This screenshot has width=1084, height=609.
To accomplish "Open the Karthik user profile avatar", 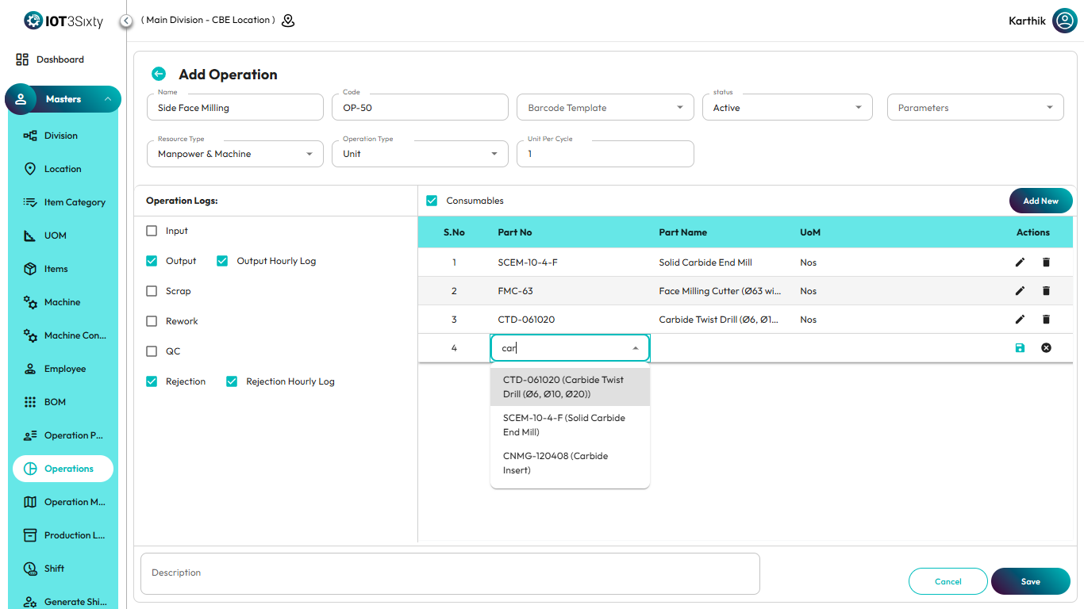I will coord(1064,21).
